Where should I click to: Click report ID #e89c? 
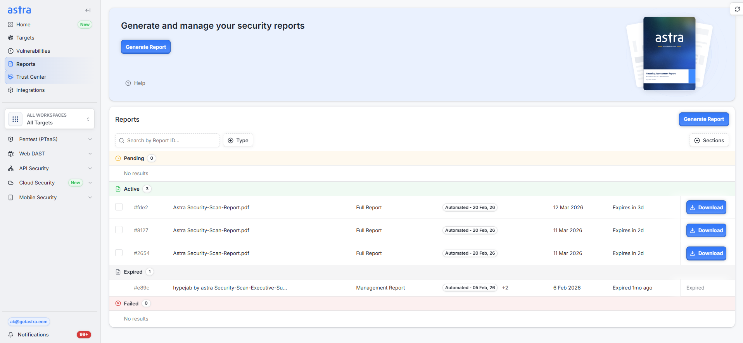142,288
